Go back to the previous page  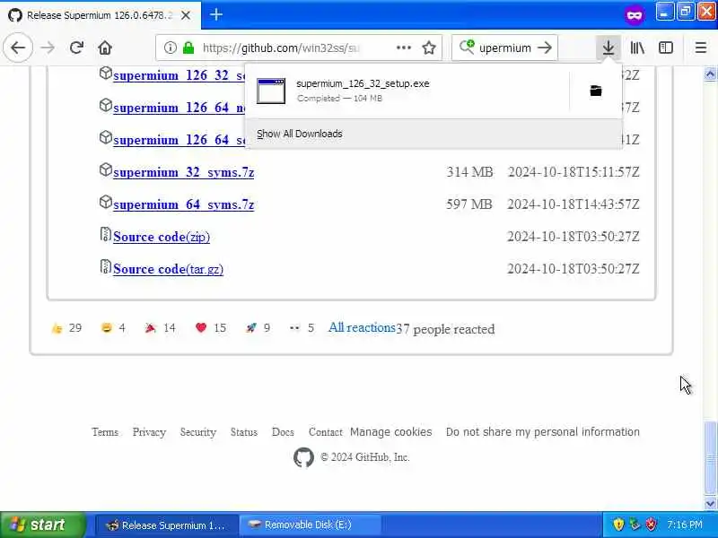point(18,48)
